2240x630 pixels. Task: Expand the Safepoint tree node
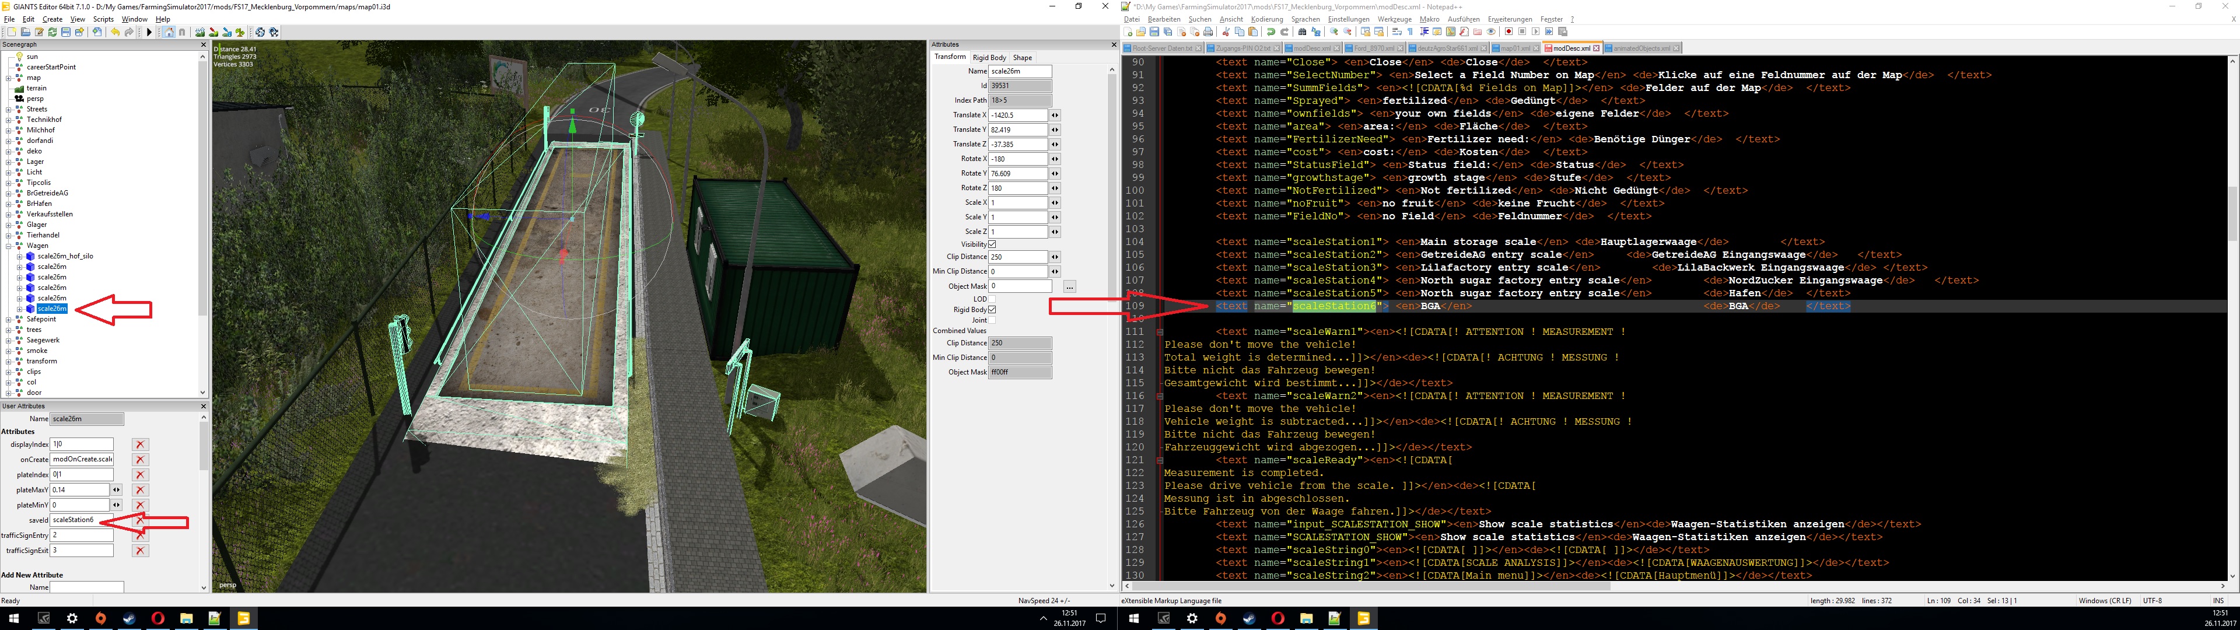[9, 319]
